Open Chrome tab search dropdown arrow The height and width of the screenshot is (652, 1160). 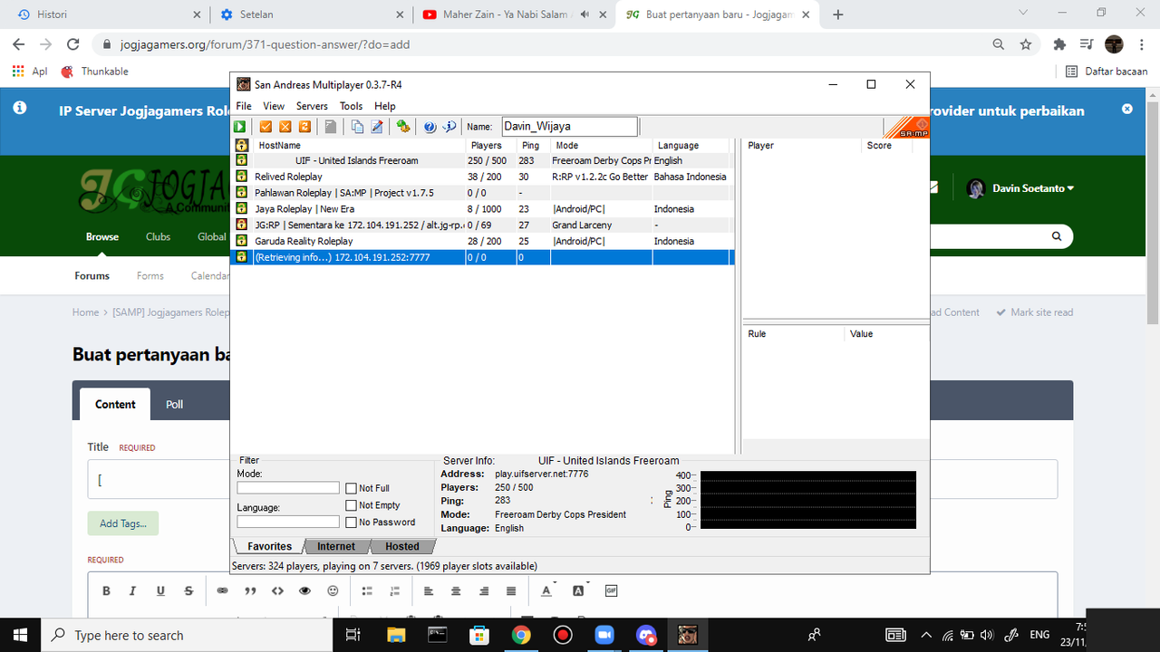point(1023,14)
